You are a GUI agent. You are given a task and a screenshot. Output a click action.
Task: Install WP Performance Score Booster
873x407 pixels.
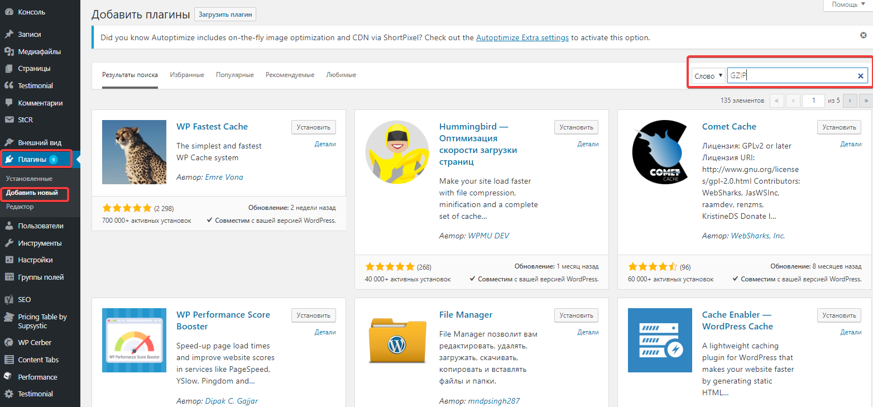[x=314, y=315]
